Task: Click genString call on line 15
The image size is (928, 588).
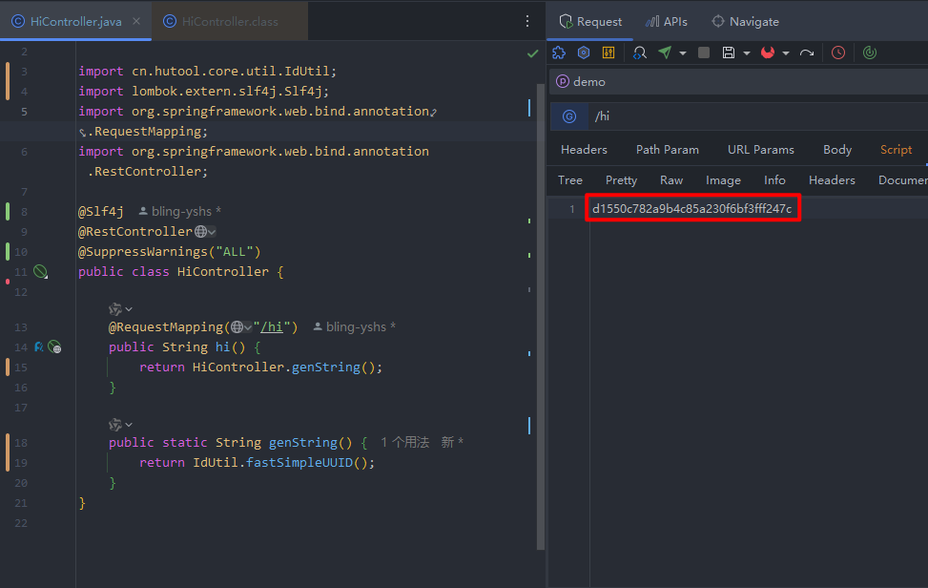Action: 326,367
